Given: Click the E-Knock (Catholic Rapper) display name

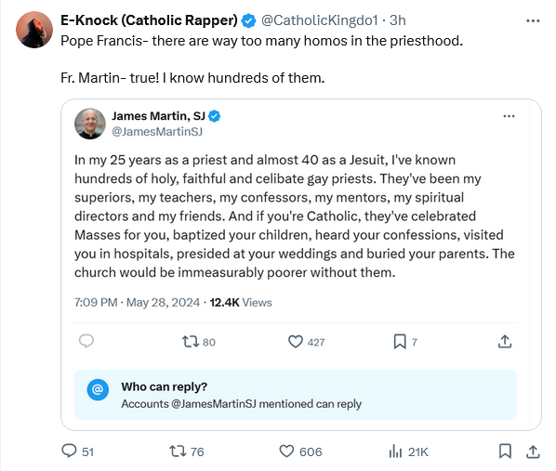Looking at the screenshot, I should [x=149, y=20].
